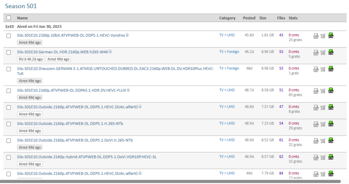
Task: Click password lock icon beside Vyndros release
Action: (x=127, y=35)
